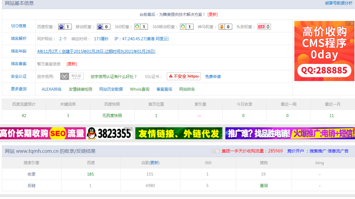Click 更多查询 row label

(19, 89)
